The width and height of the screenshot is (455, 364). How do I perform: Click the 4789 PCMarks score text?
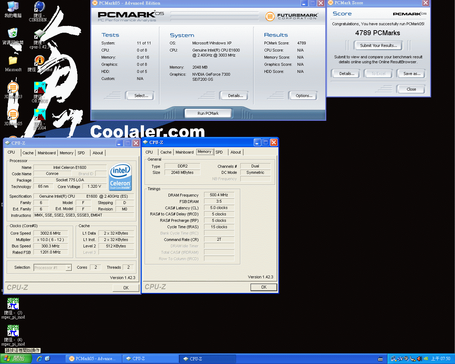coord(378,33)
